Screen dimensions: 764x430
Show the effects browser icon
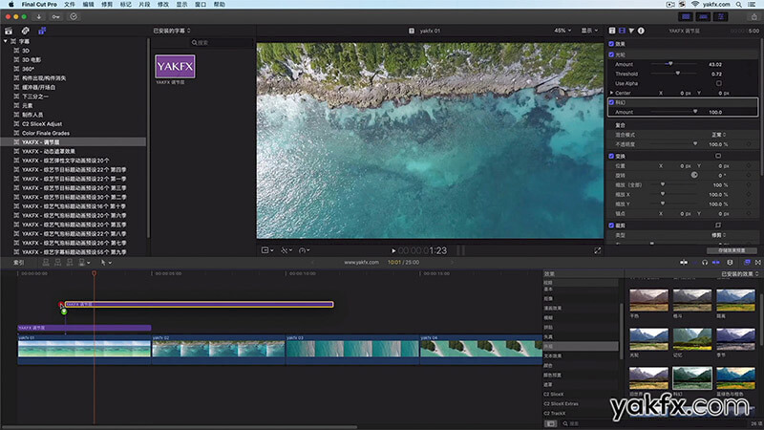coord(747,262)
